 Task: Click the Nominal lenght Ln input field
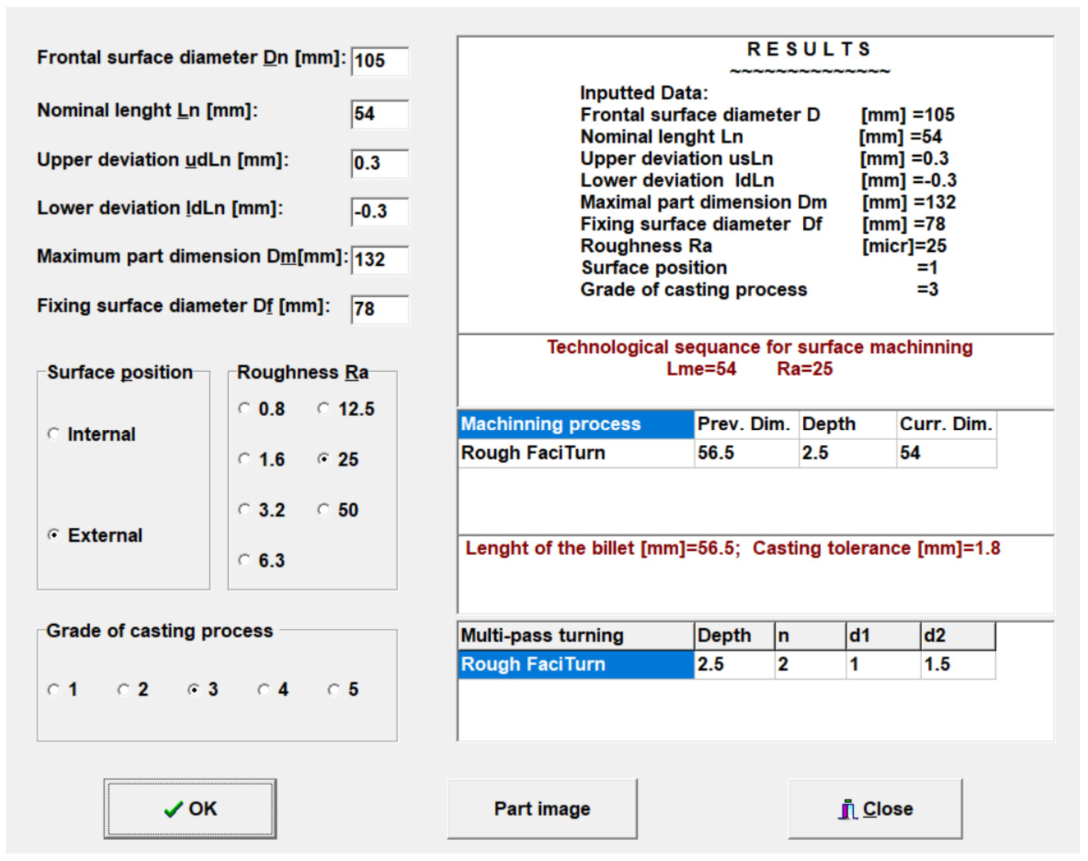[x=380, y=114]
